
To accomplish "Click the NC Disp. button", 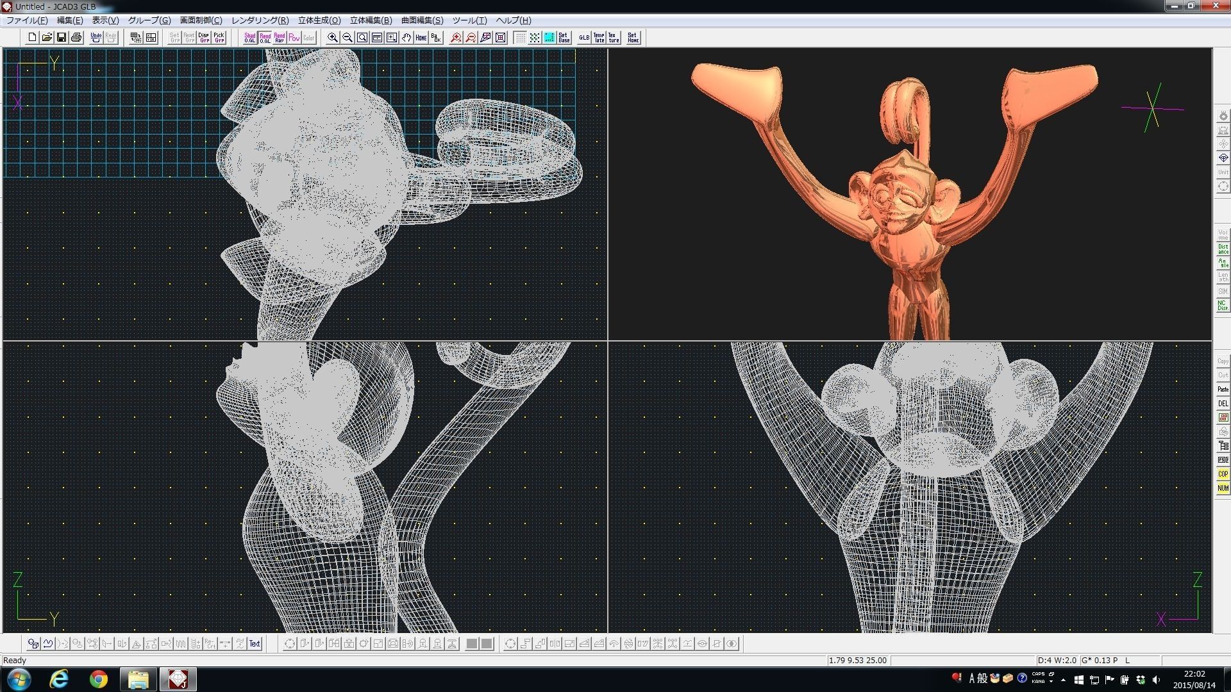I will point(1223,306).
